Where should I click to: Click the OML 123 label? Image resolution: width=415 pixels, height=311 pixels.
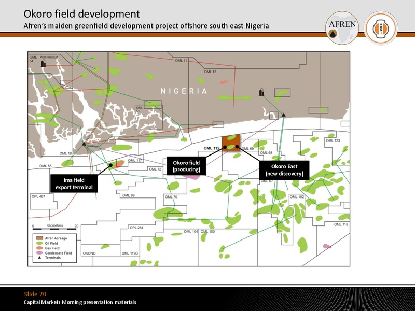pyautogui.click(x=333, y=140)
